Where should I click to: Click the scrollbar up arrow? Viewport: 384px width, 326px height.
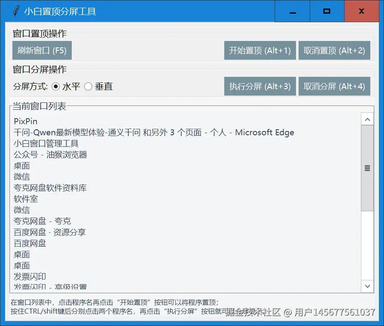(367, 119)
